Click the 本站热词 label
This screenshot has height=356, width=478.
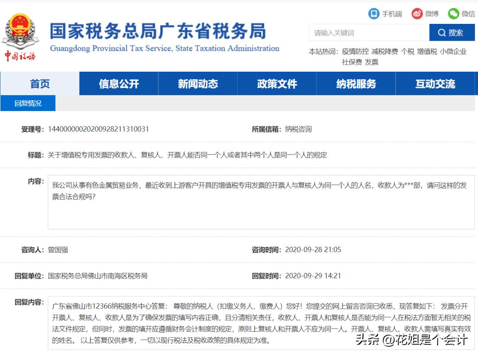(324, 51)
